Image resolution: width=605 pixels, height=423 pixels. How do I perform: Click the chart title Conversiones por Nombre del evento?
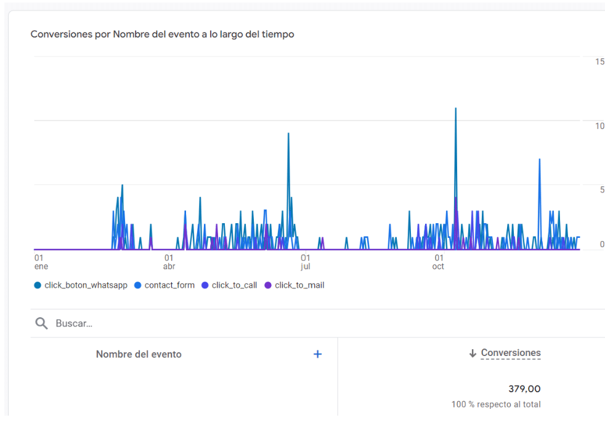tap(162, 34)
